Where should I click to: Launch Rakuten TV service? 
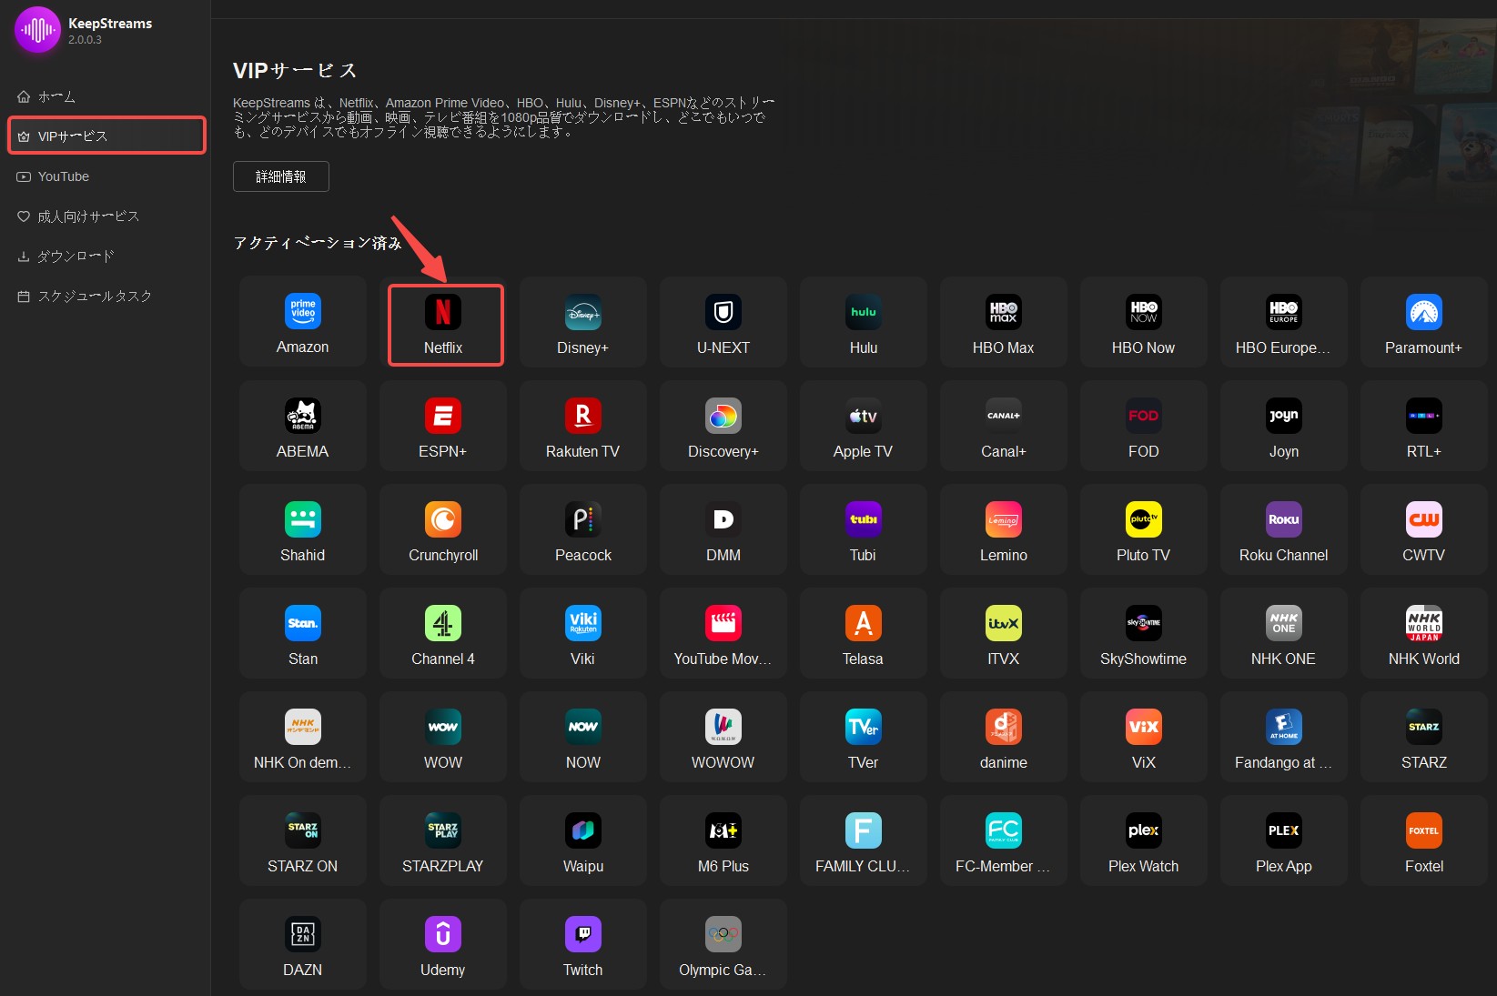point(583,426)
